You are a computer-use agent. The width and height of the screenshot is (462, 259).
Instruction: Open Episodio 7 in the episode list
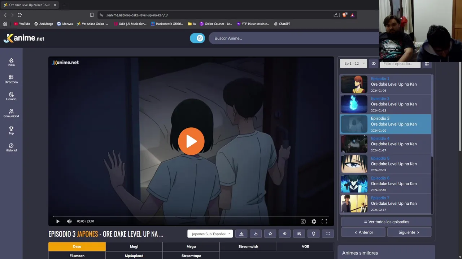tap(386, 203)
